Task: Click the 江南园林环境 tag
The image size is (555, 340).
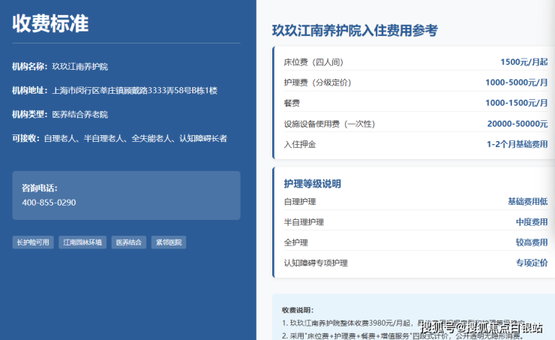Action: (82, 242)
